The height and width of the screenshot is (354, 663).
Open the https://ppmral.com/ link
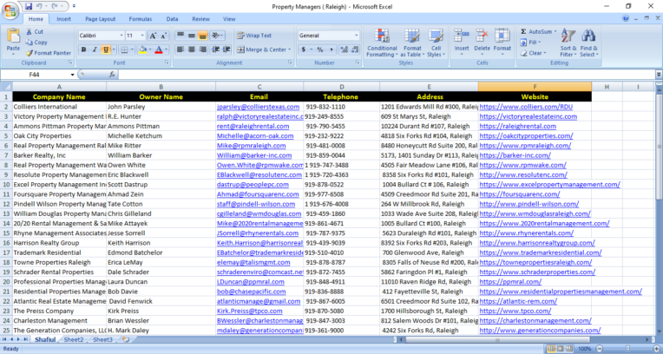coord(510,282)
